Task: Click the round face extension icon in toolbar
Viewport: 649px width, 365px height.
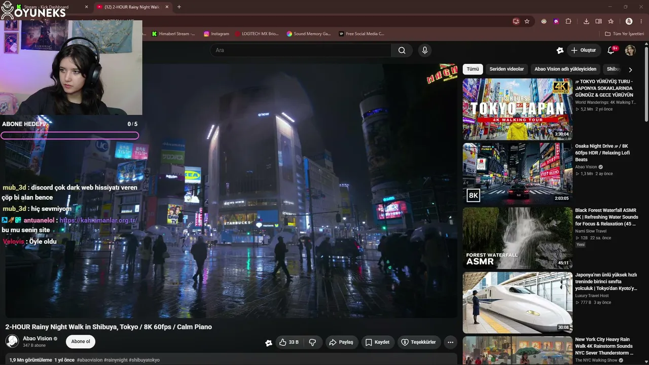Action: click(x=544, y=21)
